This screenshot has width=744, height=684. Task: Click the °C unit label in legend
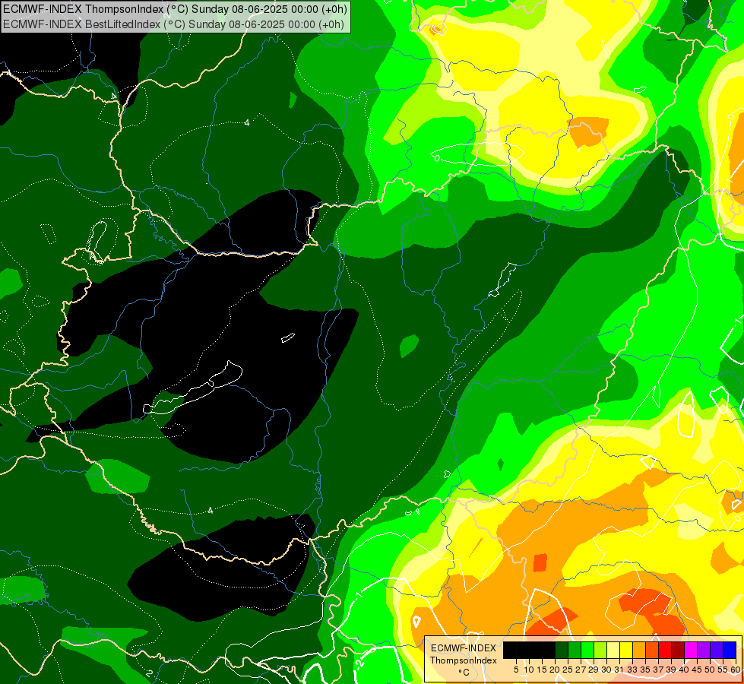click(x=464, y=673)
